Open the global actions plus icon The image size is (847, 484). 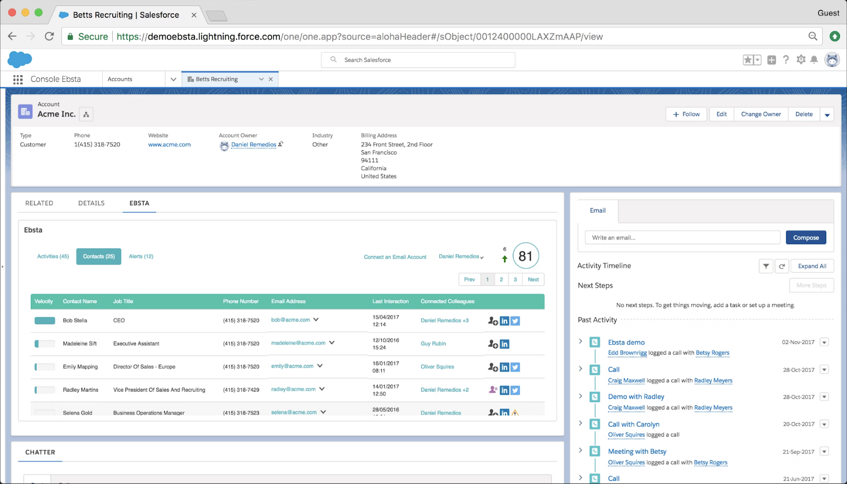[x=771, y=60]
